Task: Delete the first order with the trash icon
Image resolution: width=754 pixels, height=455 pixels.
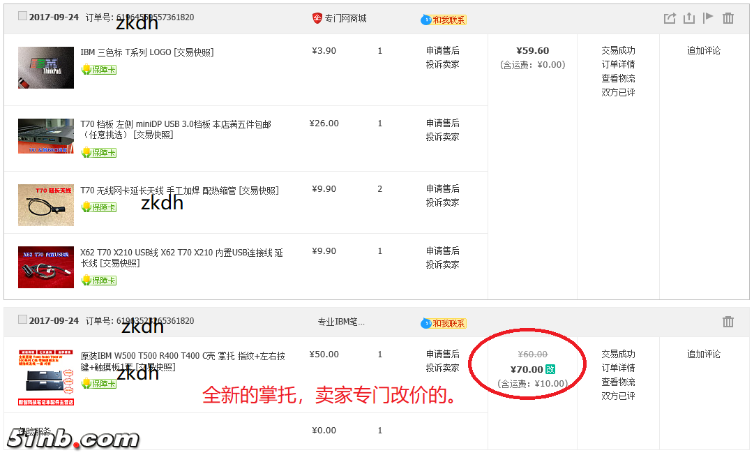Action: click(728, 18)
